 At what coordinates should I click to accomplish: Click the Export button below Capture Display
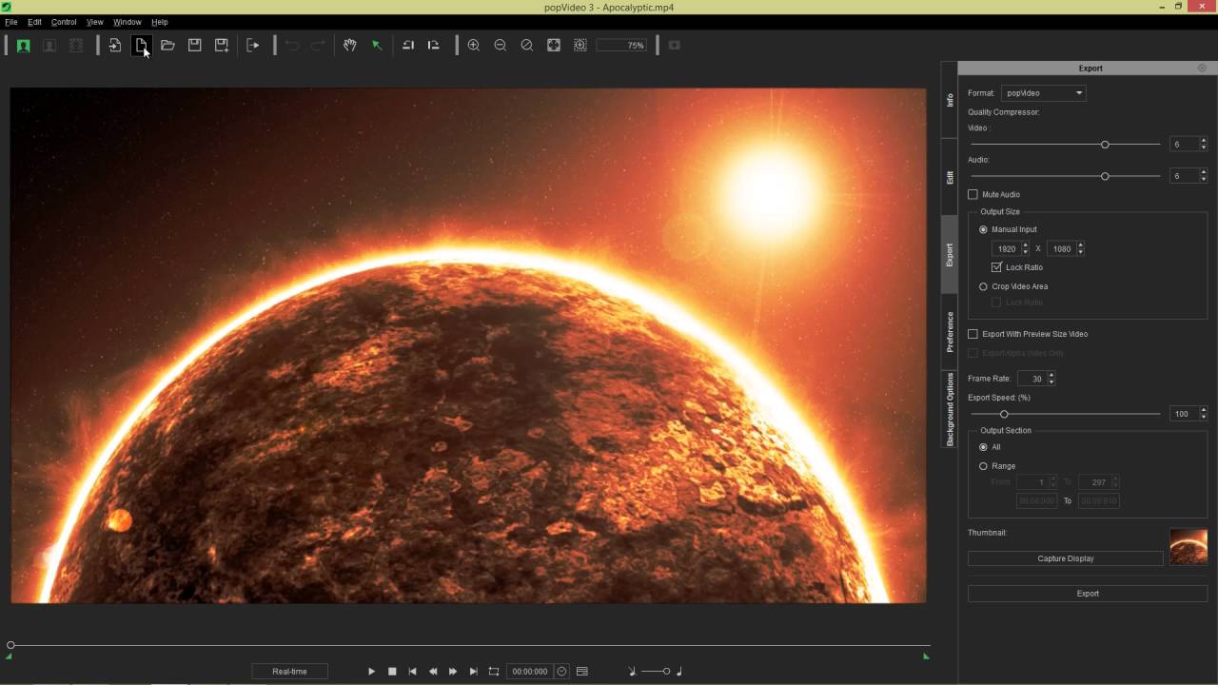[1088, 594]
